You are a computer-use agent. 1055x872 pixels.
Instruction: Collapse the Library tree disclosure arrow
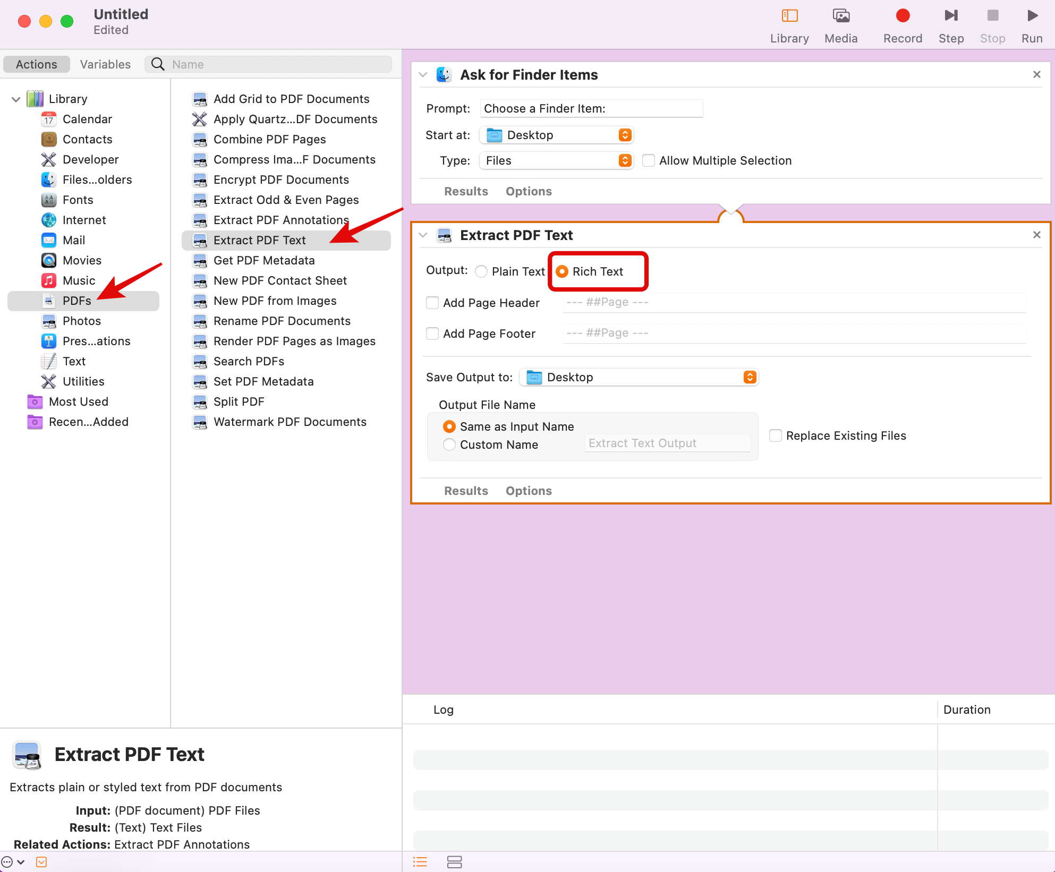[16, 99]
